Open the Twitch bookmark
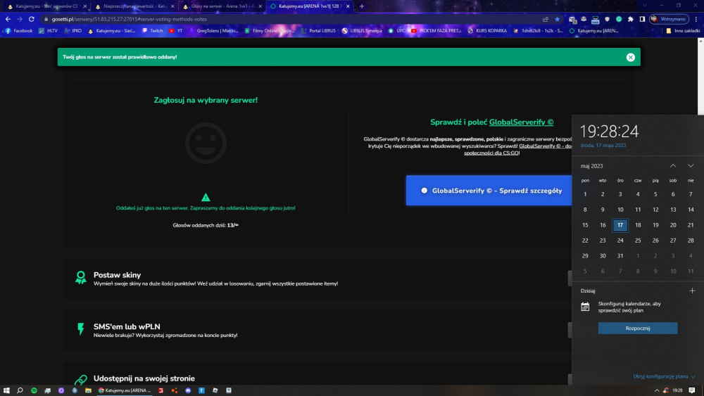704x396 pixels. pos(153,31)
